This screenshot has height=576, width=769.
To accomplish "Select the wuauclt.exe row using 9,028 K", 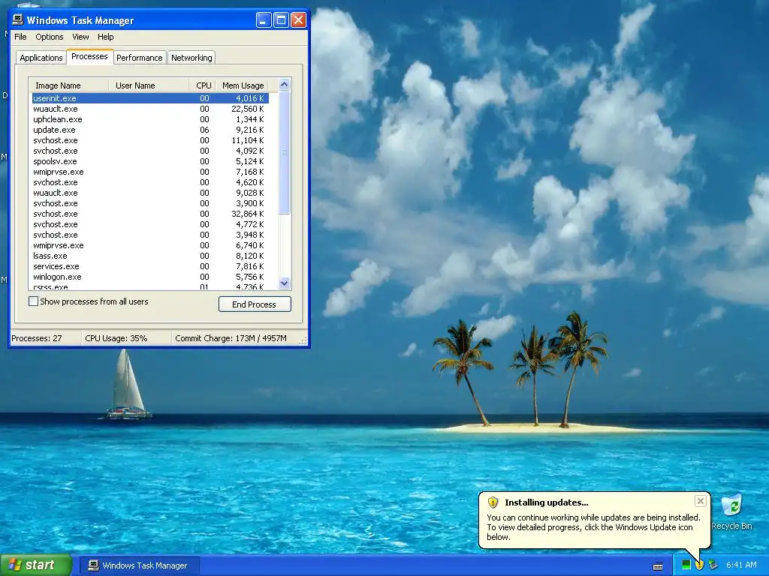I will [x=150, y=193].
